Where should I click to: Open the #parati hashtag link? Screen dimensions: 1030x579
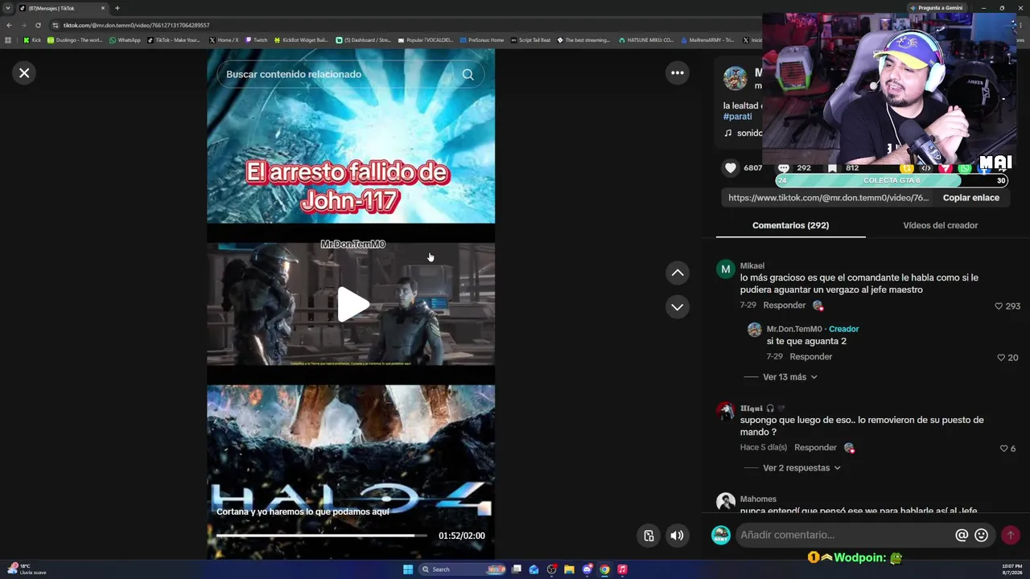pos(738,117)
